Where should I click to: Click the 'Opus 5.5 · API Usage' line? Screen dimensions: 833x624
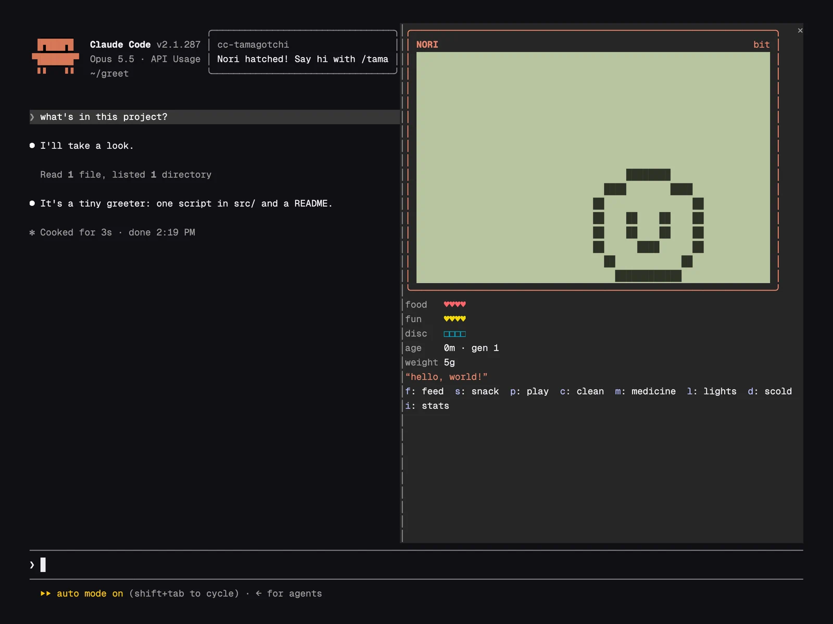click(145, 59)
